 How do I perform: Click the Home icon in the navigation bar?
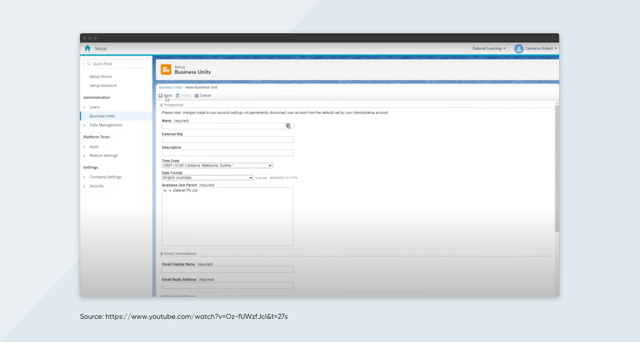coord(87,48)
